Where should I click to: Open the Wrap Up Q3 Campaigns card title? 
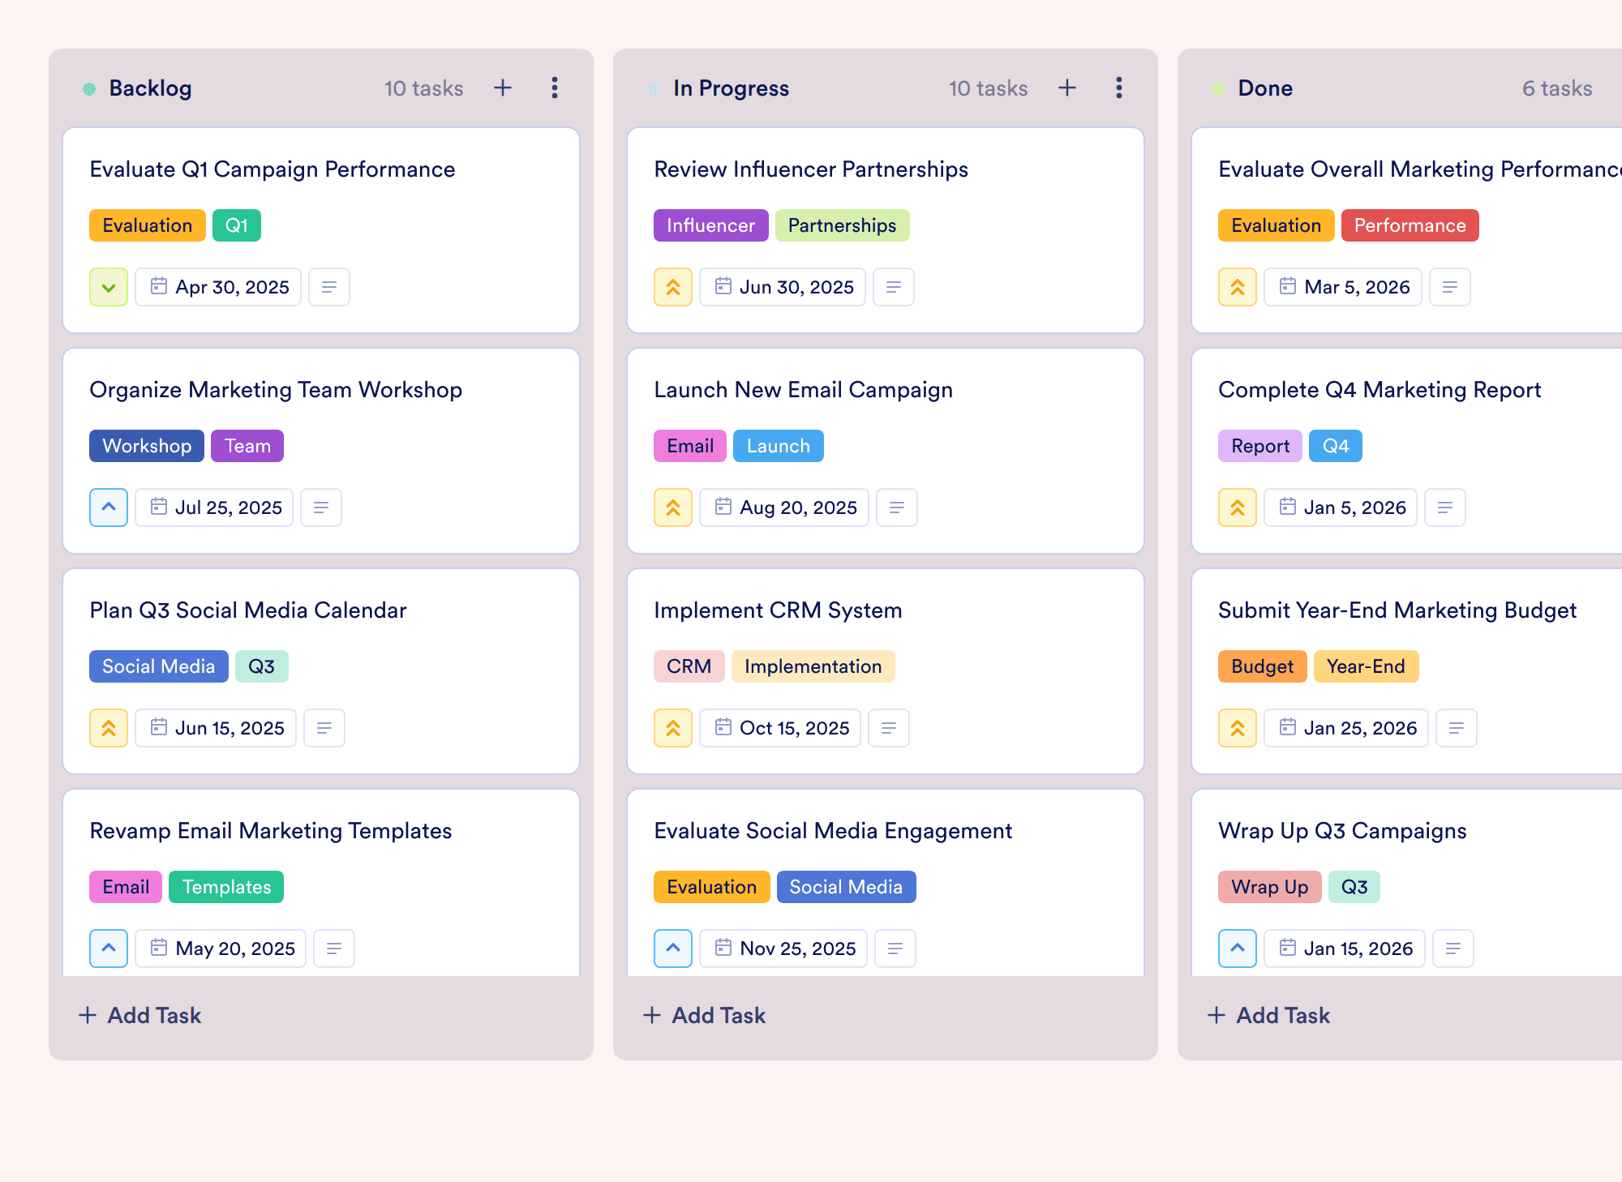pos(1342,830)
